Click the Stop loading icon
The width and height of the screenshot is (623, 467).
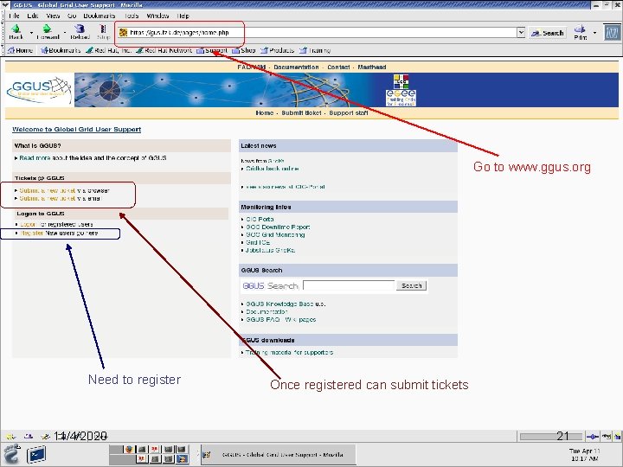pyautogui.click(x=103, y=29)
